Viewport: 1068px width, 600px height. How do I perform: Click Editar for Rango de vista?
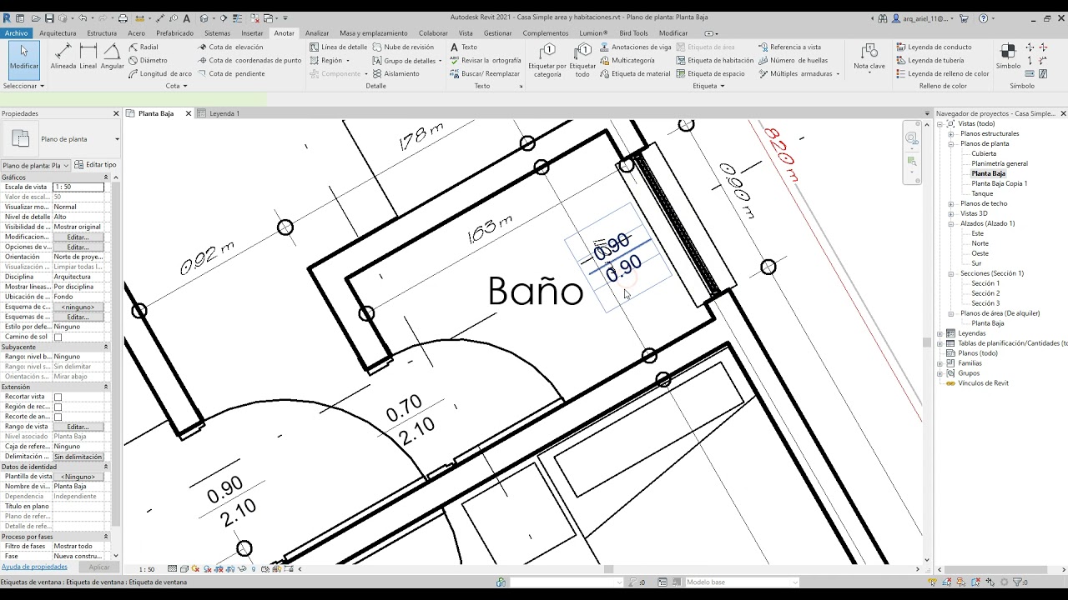pos(78,427)
